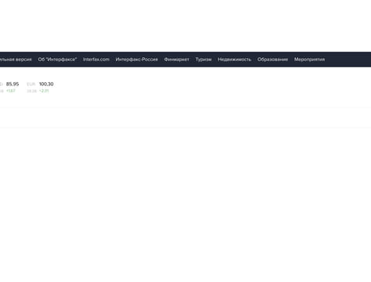Click the euro rate value 100.30
Viewport: 371px width, 282px height.
pos(46,84)
